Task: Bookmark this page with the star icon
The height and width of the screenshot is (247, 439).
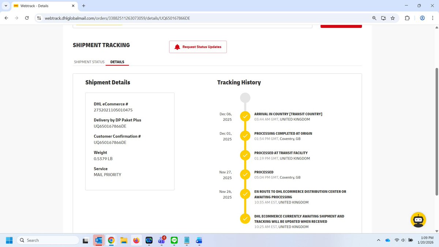Action: point(393,18)
